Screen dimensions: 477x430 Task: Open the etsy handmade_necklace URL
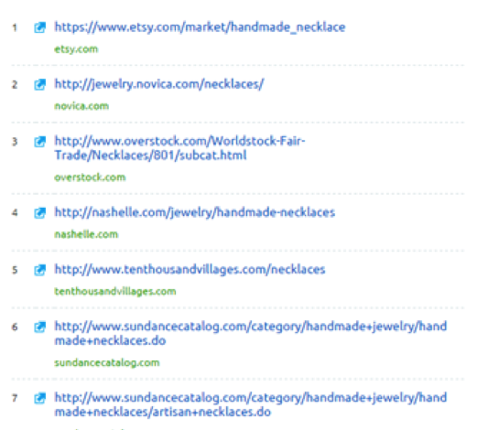200,27
